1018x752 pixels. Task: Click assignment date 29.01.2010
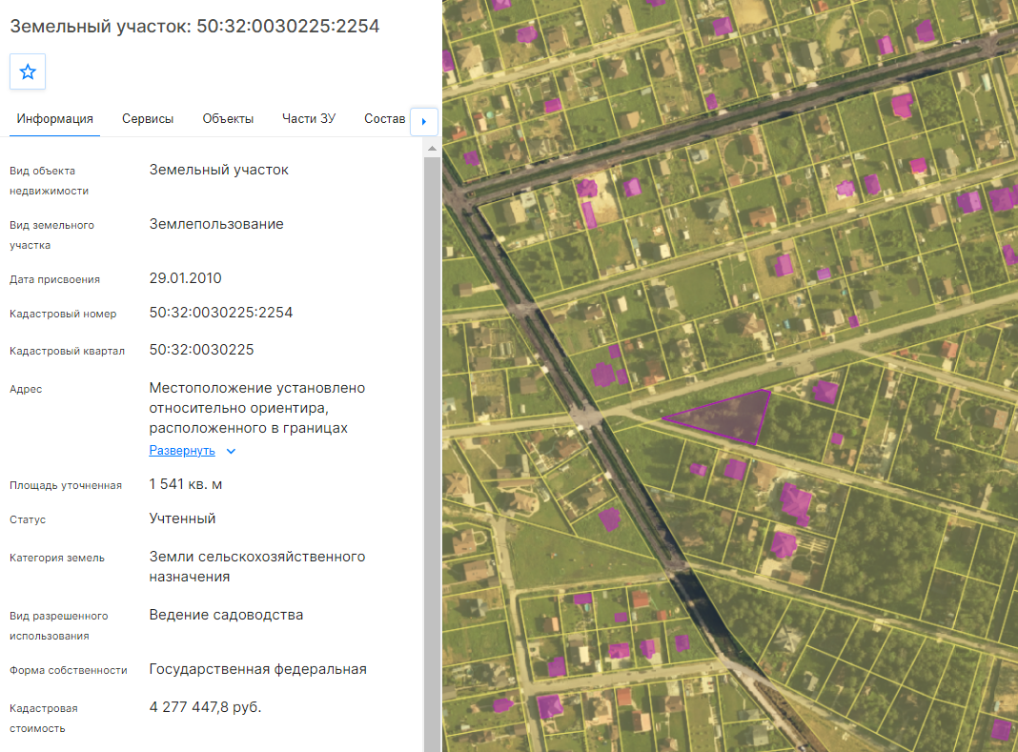(185, 278)
